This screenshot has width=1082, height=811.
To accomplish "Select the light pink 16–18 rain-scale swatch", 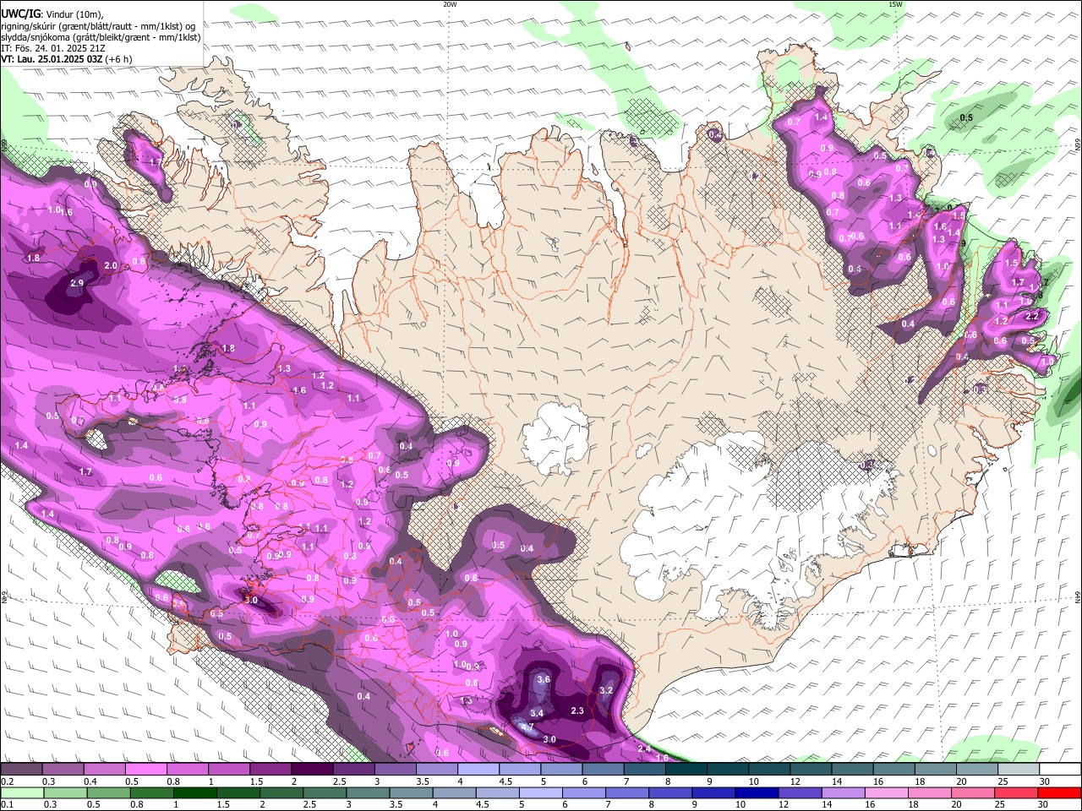I will [886, 792].
